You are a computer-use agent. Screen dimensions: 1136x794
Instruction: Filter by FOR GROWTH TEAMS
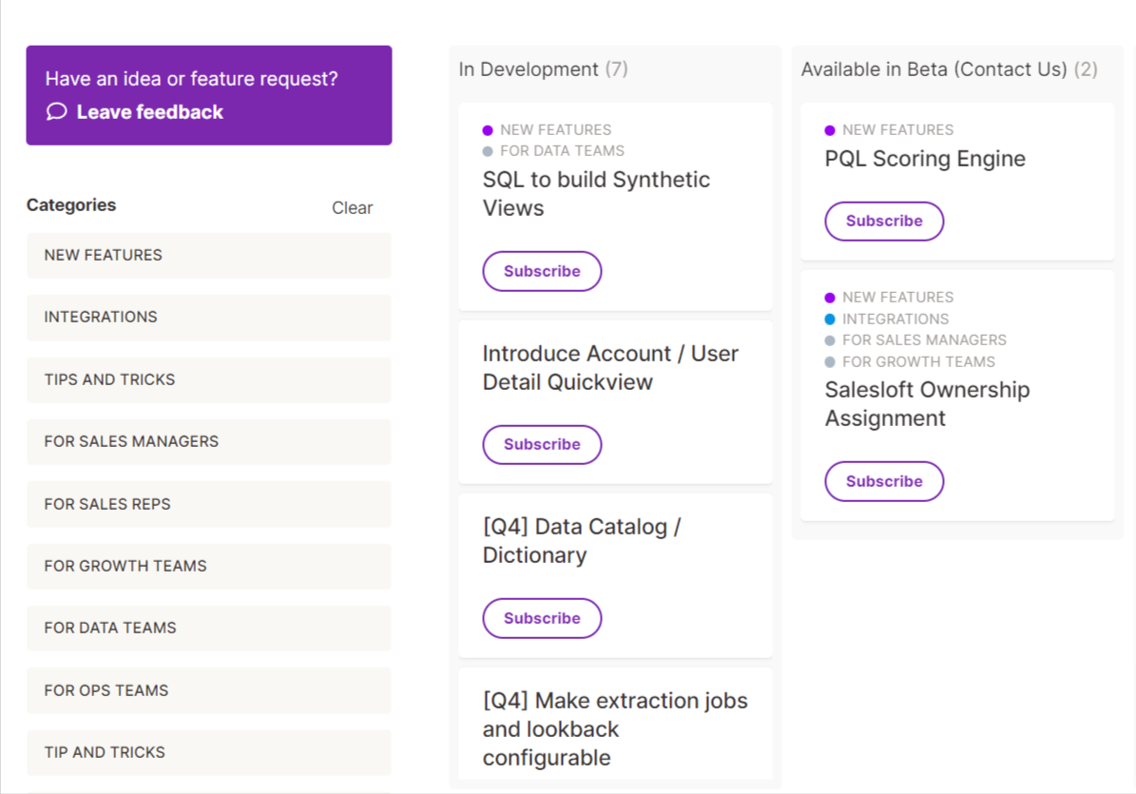point(208,566)
